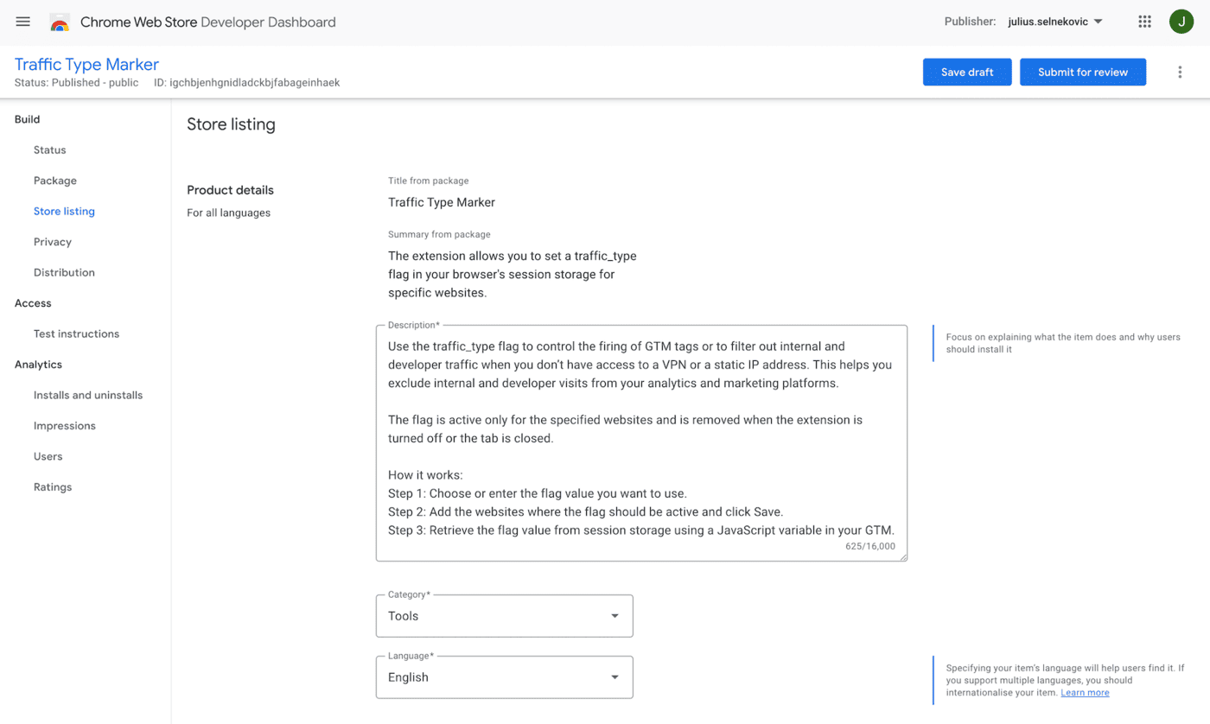The height and width of the screenshot is (724, 1210).
Task: Open the Ratings section
Action: pos(52,486)
